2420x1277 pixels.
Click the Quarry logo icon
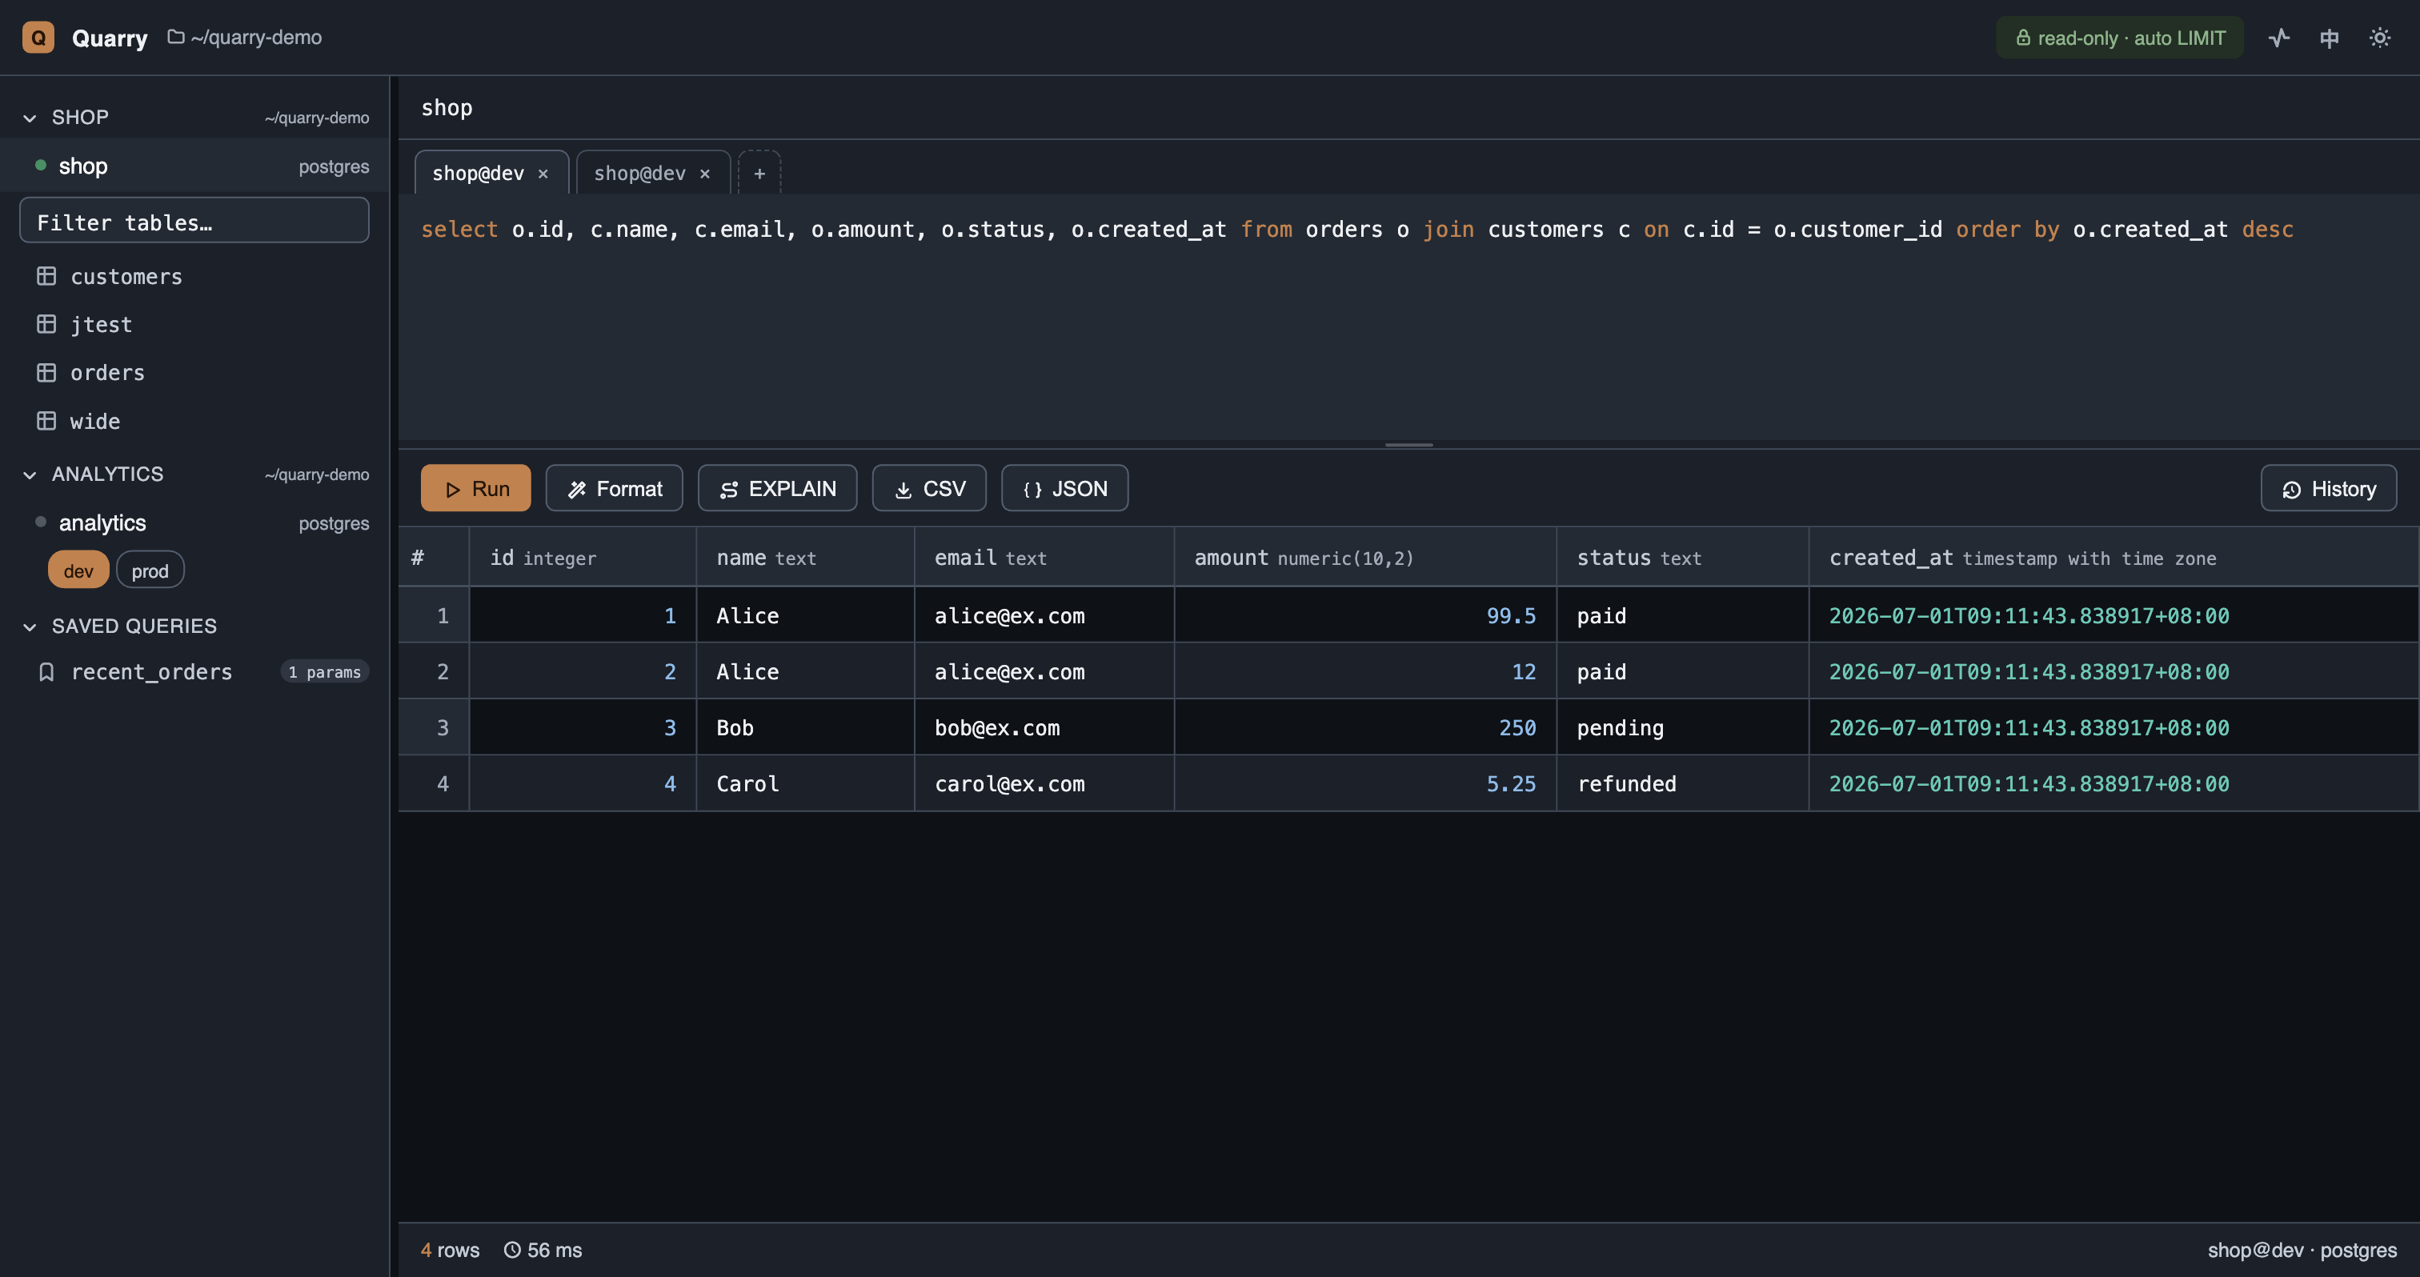(38, 38)
